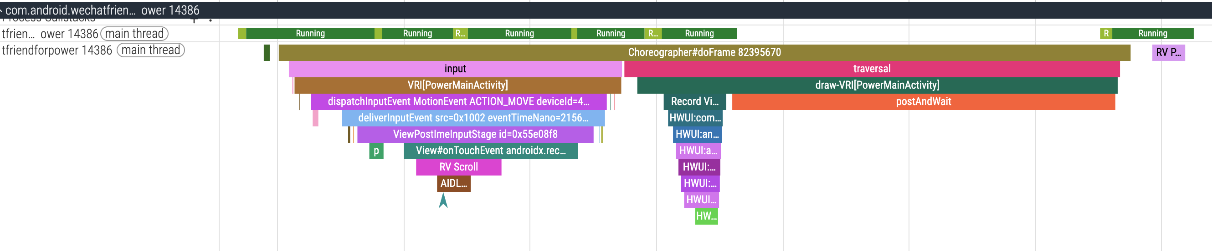Select the small green 'p' slice
Screen dimensions: 1212x251
point(376,151)
